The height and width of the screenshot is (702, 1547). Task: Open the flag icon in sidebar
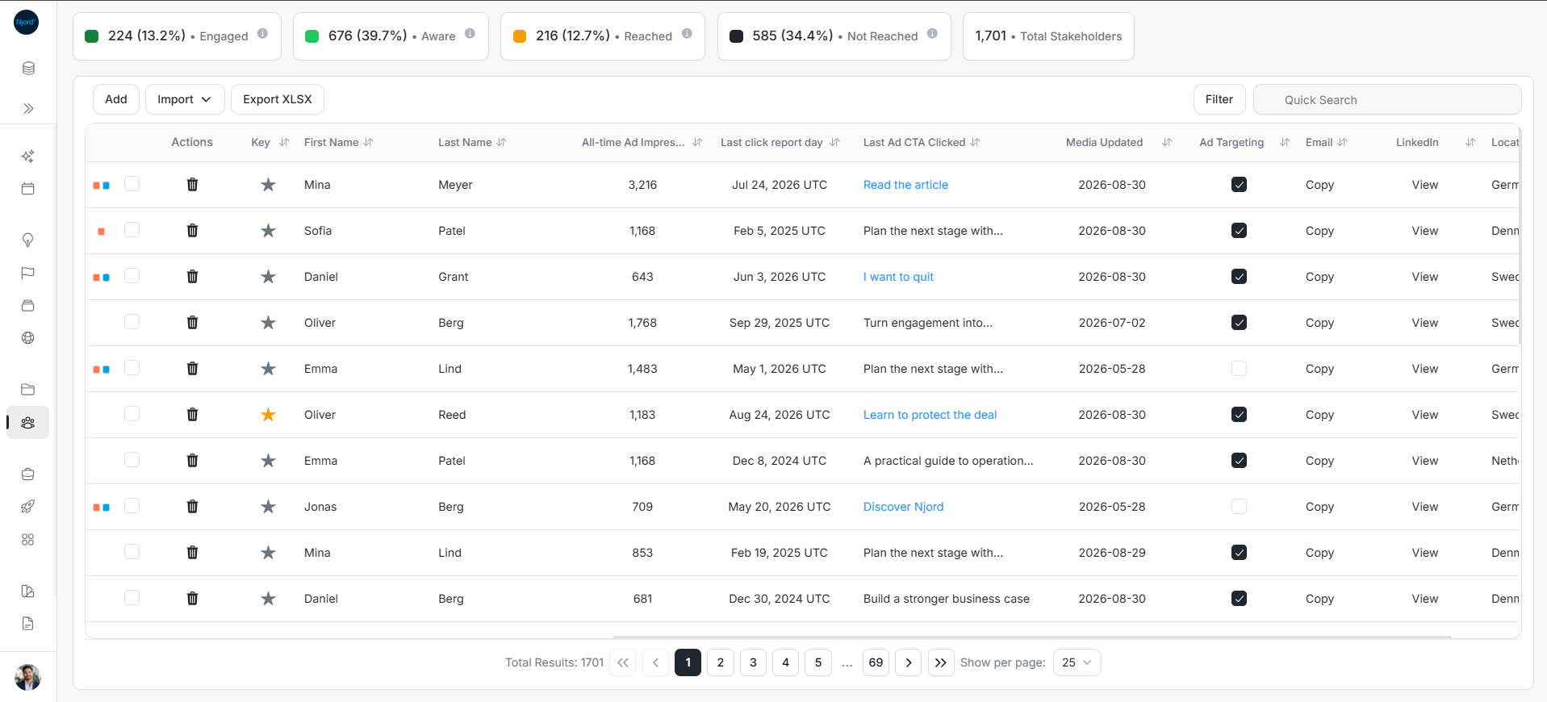pyautogui.click(x=28, y=273)
